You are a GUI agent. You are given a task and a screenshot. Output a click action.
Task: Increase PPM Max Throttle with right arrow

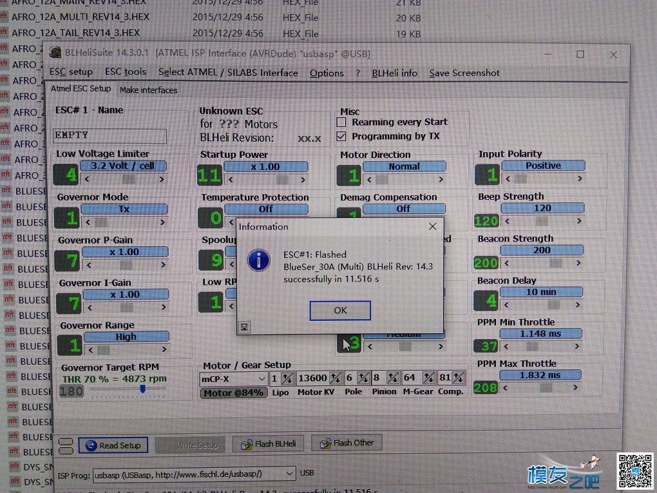pyautogui.click(x=576, y=387)
